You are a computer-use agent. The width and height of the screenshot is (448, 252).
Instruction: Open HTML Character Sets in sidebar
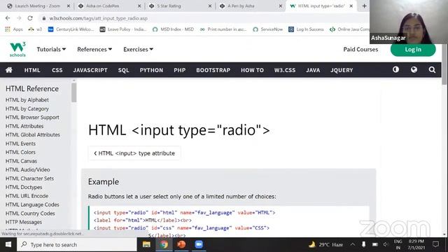pos(29,178)
